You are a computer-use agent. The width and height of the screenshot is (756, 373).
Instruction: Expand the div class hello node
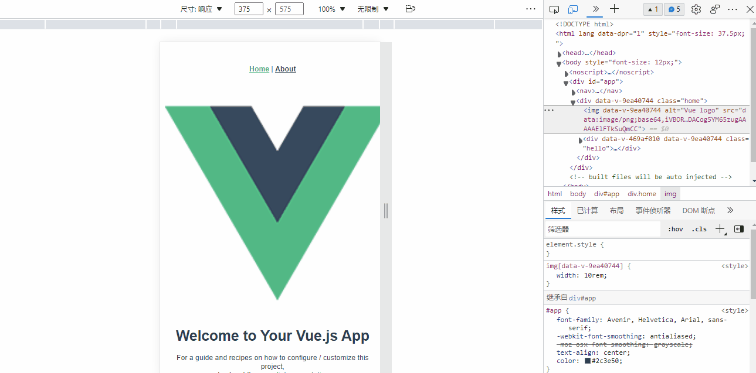(581, 140)
